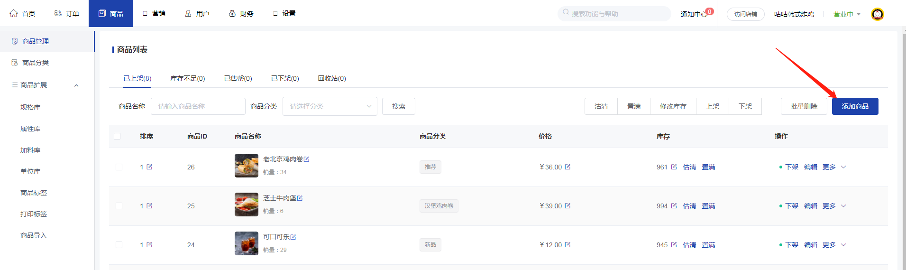
Task: Check the box for 可口可乐 row
Action: [119, 245]
